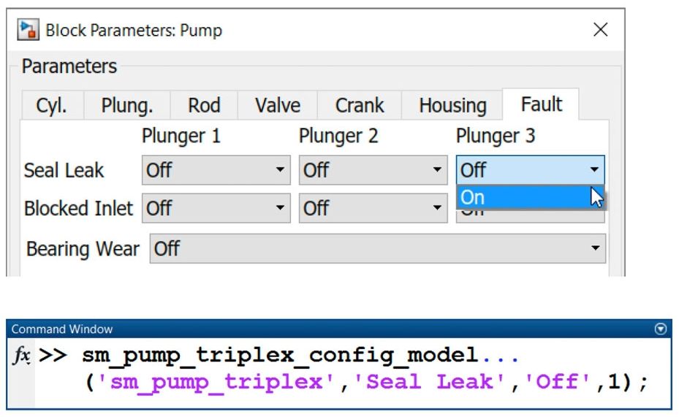
Task: Open Plunger 2 Seal Leak dropdown
Action: click(x=373, y=170)
